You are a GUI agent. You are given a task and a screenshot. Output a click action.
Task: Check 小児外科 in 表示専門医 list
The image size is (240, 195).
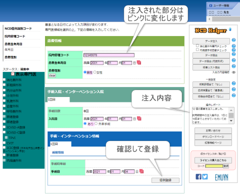click(x=4, y=95)
